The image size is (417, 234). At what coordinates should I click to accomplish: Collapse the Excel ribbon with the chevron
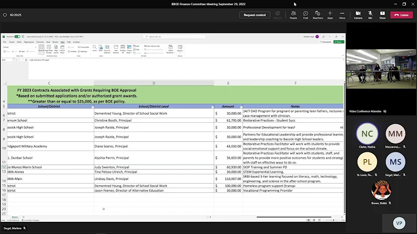pyautogui.click(x=342, y=56)
